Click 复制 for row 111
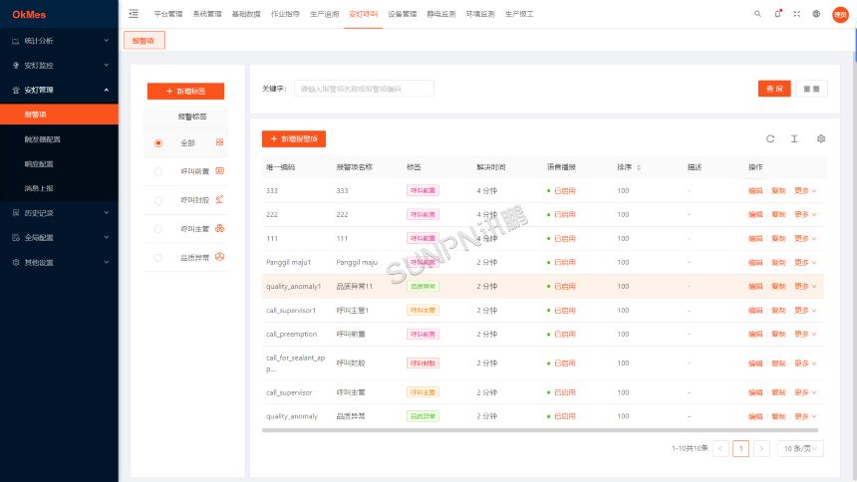The height and width of the screenshot is (482, 857). tap(778, 239)
